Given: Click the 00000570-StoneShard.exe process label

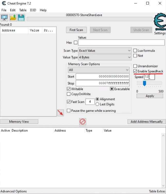Looking at the screenshot, I should pyautogui.click(x=84, y=15).
